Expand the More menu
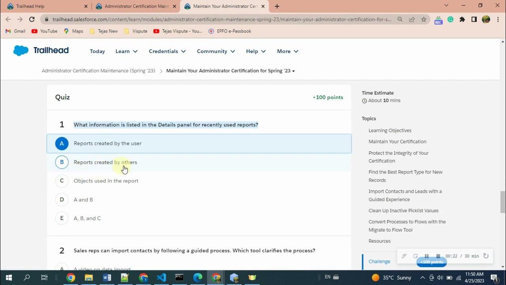Screen dimensions: 506x285 pyautogui.click(x=288, y=51)
